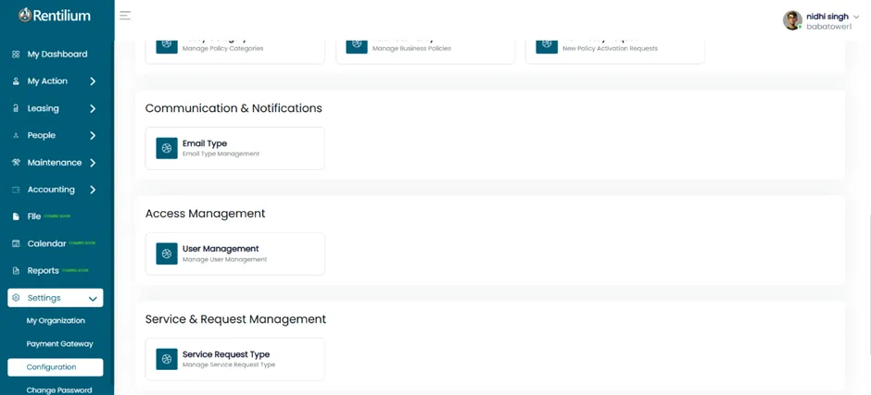The width and height of the screenshot is (871, 395).
Task: Click the File document icon
Action: tap(16, 216)
